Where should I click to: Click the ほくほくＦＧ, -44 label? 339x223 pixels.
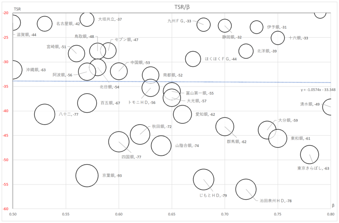coord(221,59)
